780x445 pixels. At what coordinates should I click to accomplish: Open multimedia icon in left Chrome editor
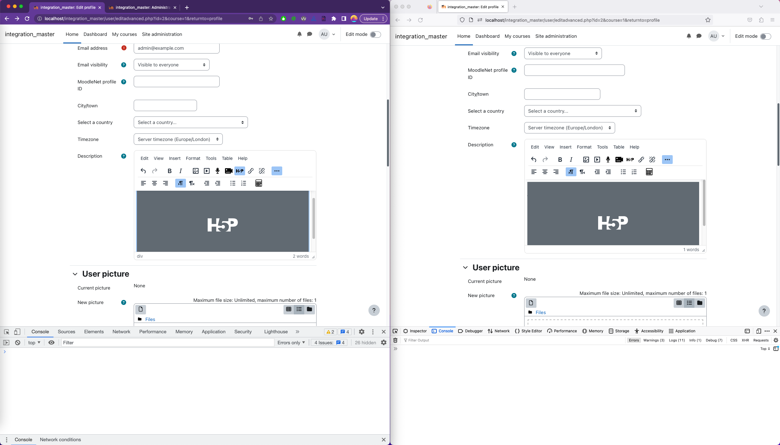tap(207, 171)
